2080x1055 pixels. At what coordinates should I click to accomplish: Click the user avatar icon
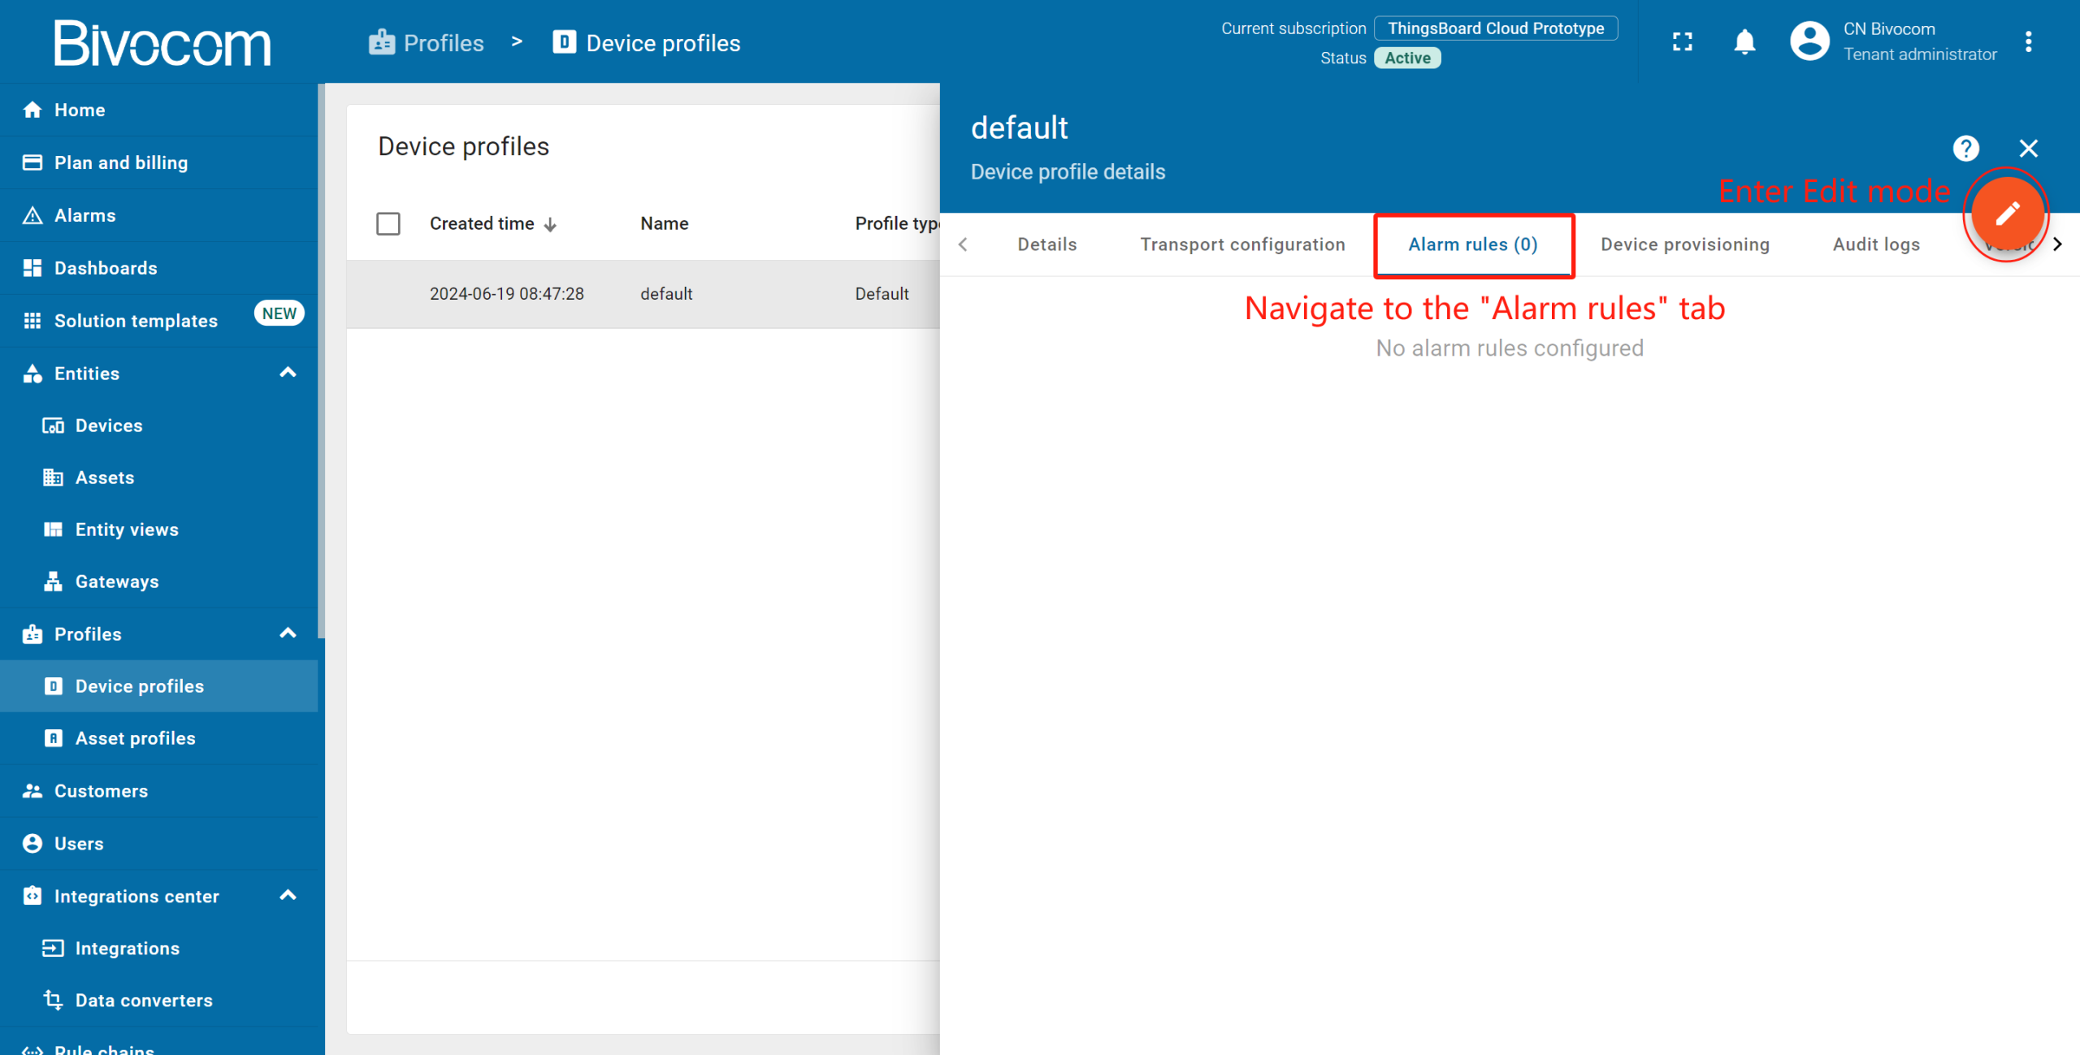point(1809,41)
